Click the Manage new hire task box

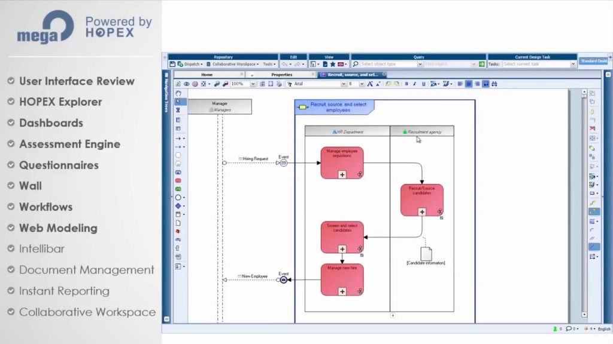tap(342, 280)
